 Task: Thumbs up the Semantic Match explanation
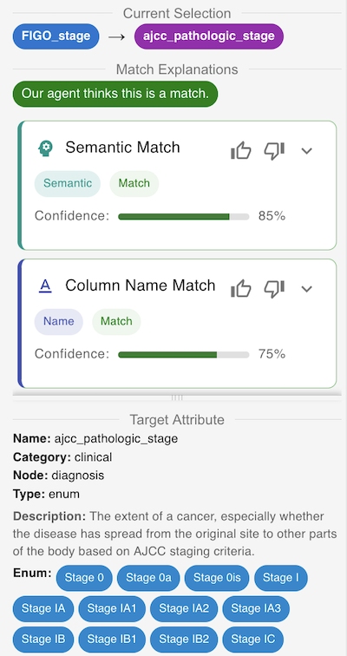[241, 151]
